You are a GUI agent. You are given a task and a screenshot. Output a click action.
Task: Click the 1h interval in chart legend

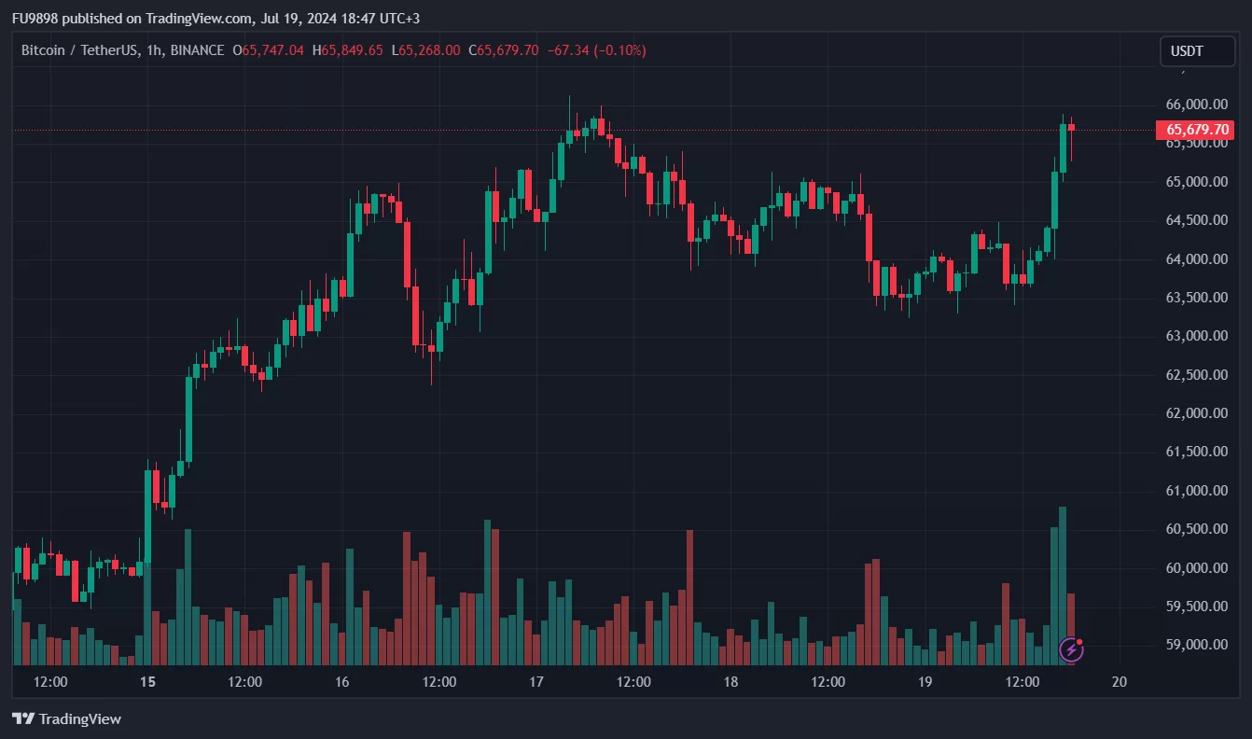pyautogui.click(x=154, y=50)
